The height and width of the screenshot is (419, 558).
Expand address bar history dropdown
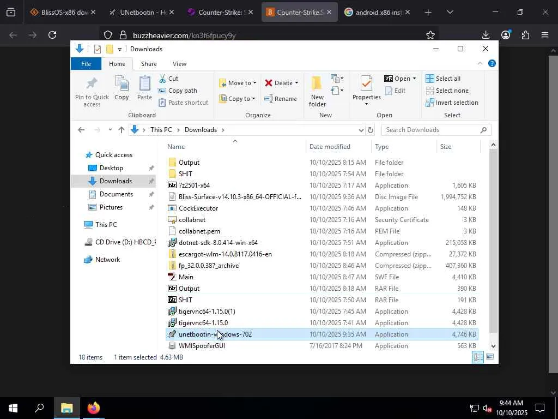click(x=361, y=130)
